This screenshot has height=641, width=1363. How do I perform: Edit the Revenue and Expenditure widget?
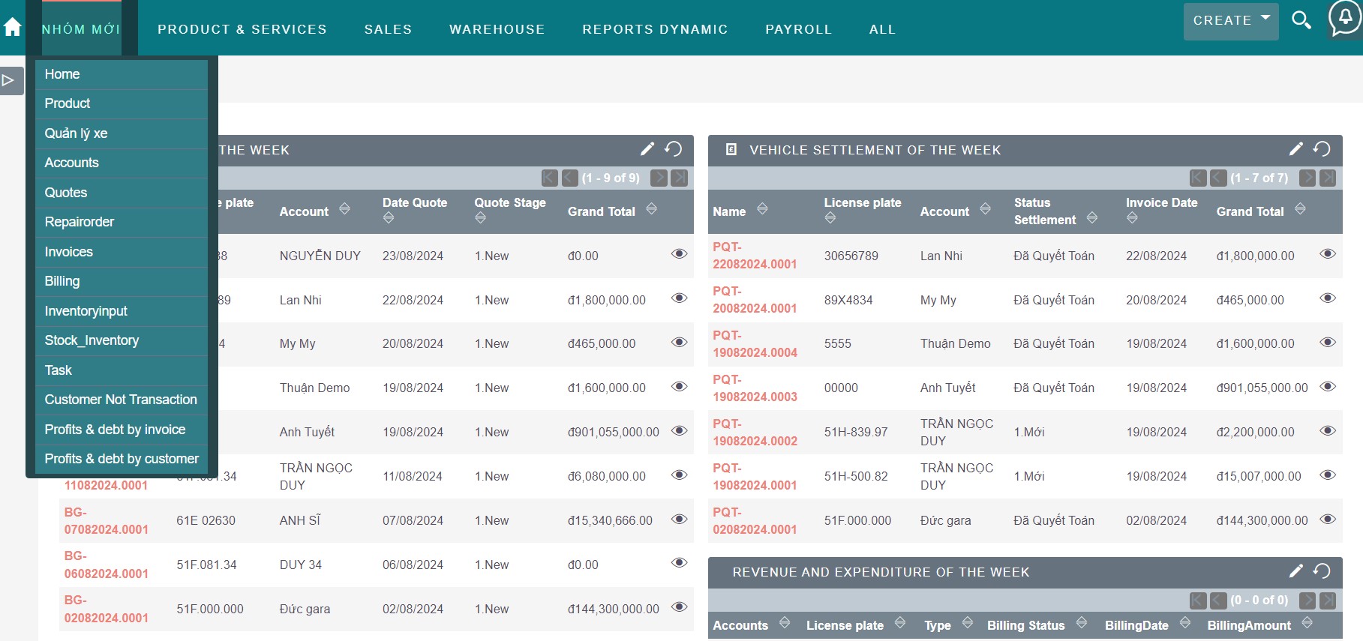[1296, 571]
